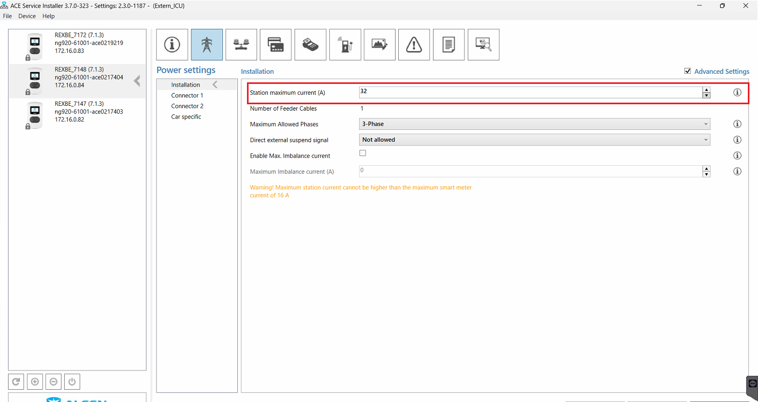Click the add device plus button
Screen dimensions: 758x402
(x=35, y=382)
